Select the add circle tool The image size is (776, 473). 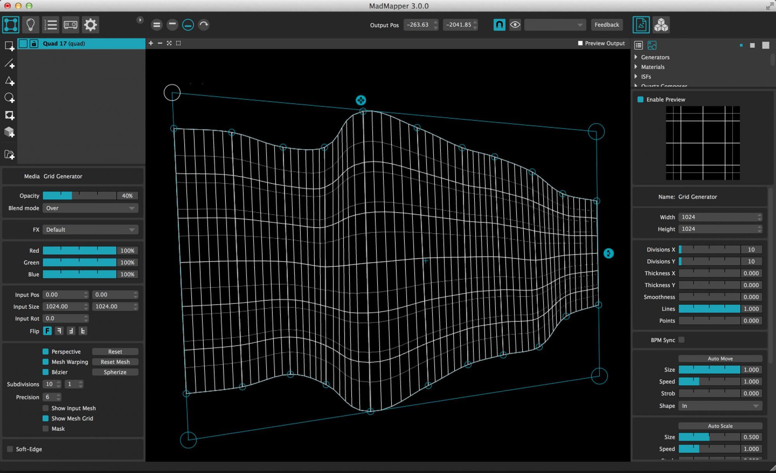tap(9, 98)
